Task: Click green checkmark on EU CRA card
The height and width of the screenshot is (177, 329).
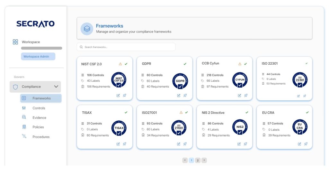Action: click(x=307, y=112)
